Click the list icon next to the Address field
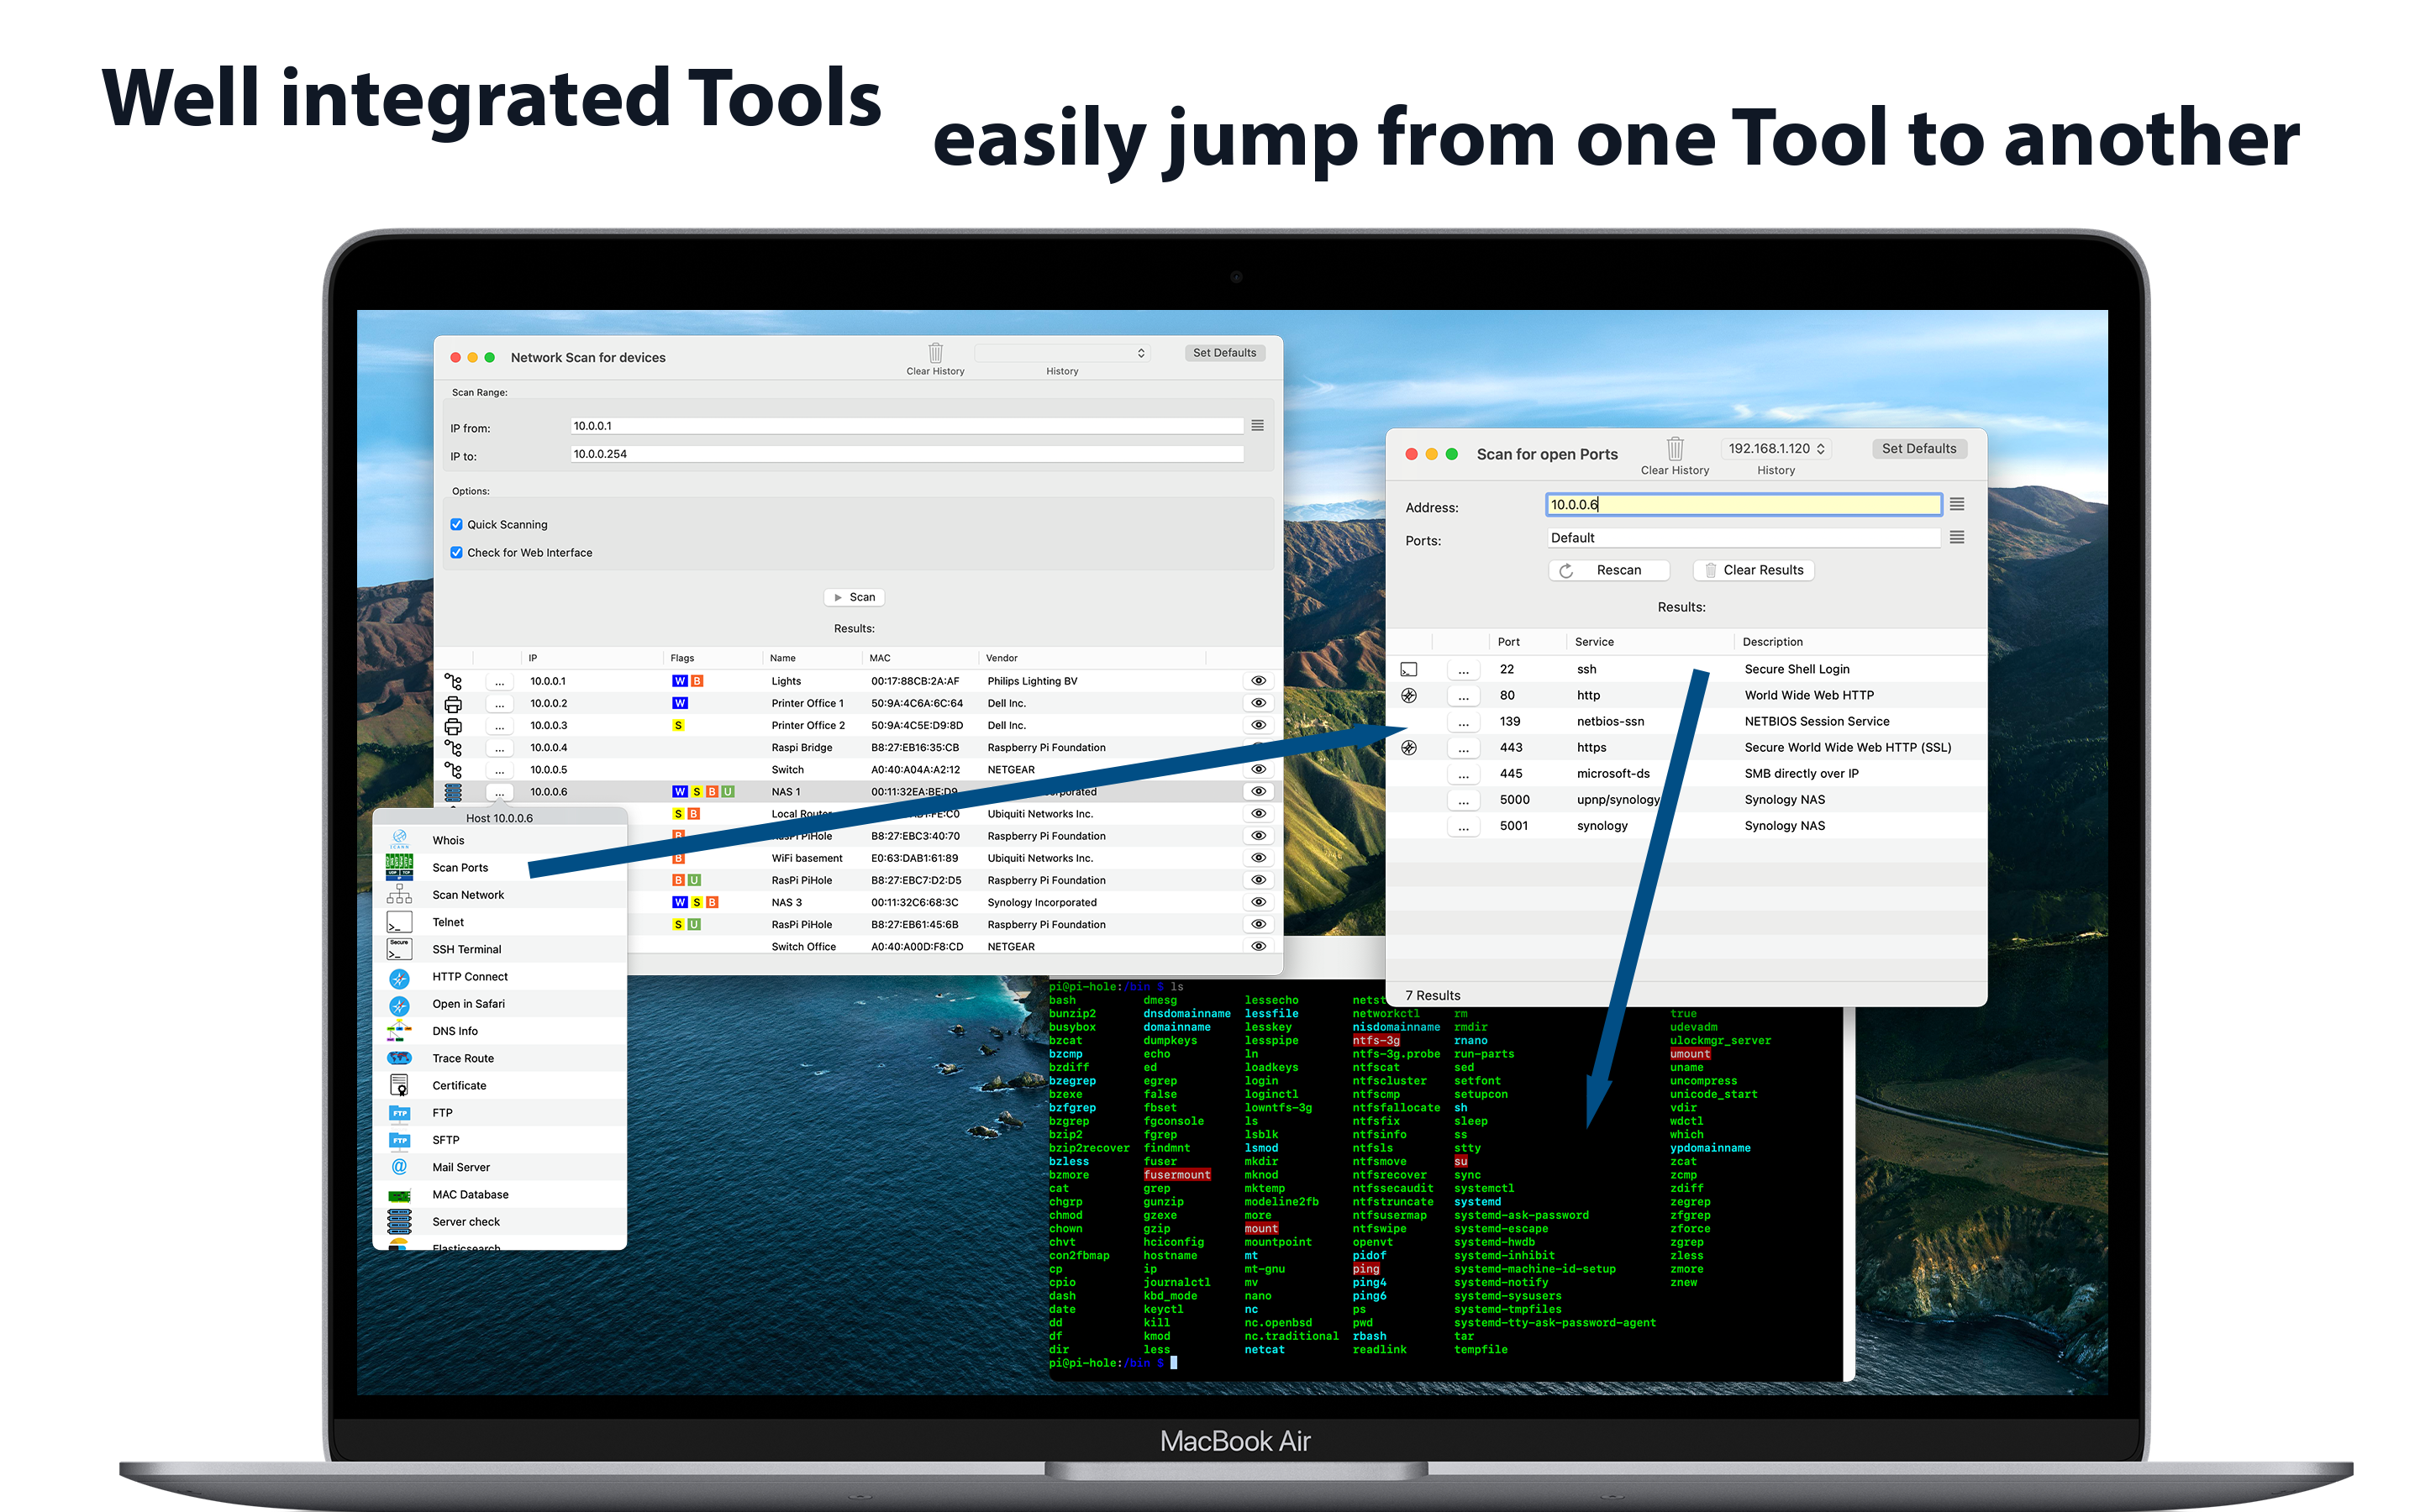Image resolution: width=2420 pixels, height=1512 pixels. pos(1957,505)
